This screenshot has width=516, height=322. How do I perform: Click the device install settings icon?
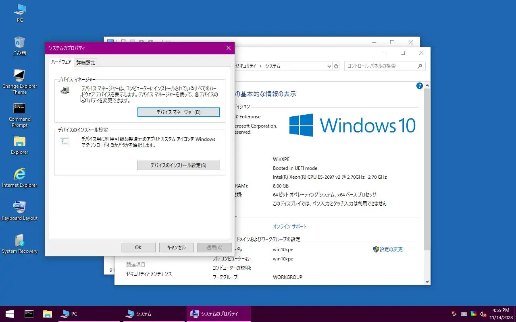(65, 141)
